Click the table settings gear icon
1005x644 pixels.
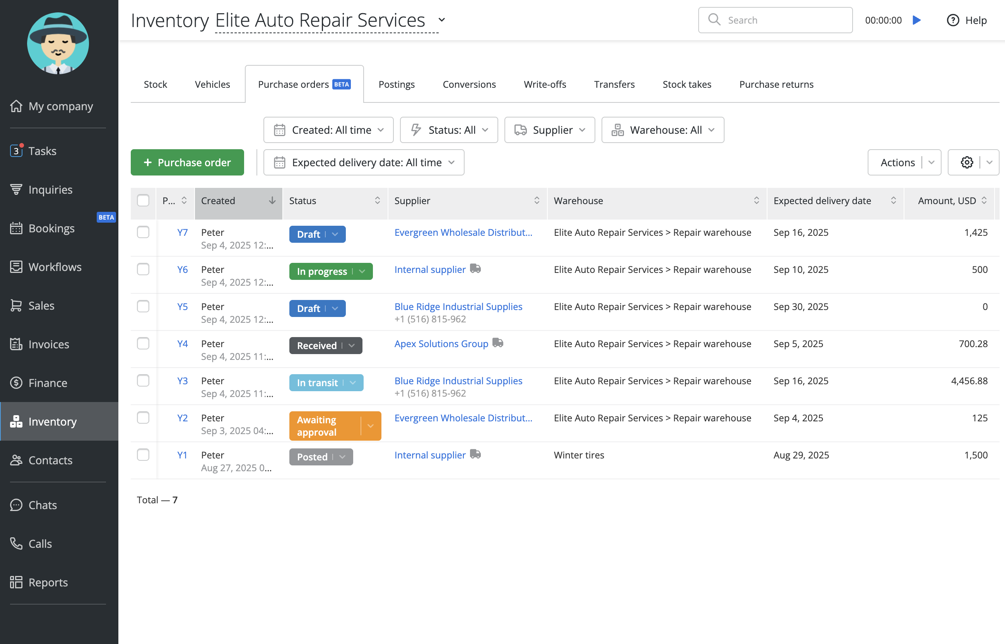coord(966,162)
